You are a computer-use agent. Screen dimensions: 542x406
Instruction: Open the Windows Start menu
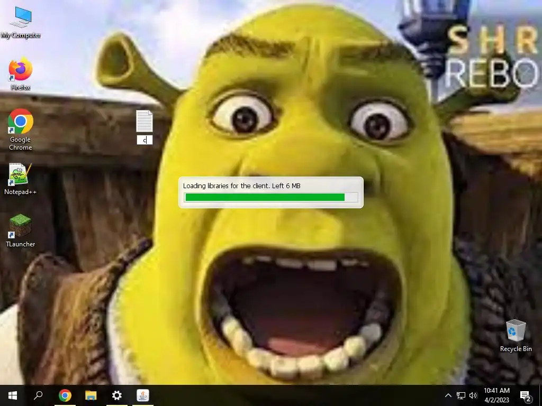13,395
